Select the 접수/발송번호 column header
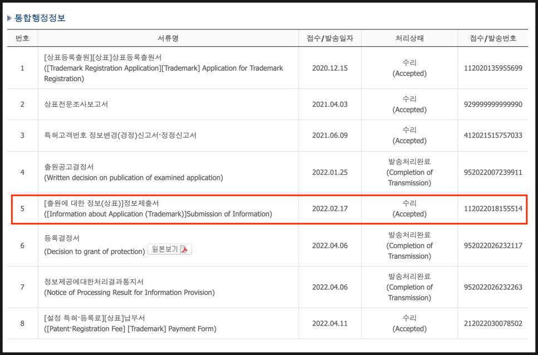 [493, 38]
